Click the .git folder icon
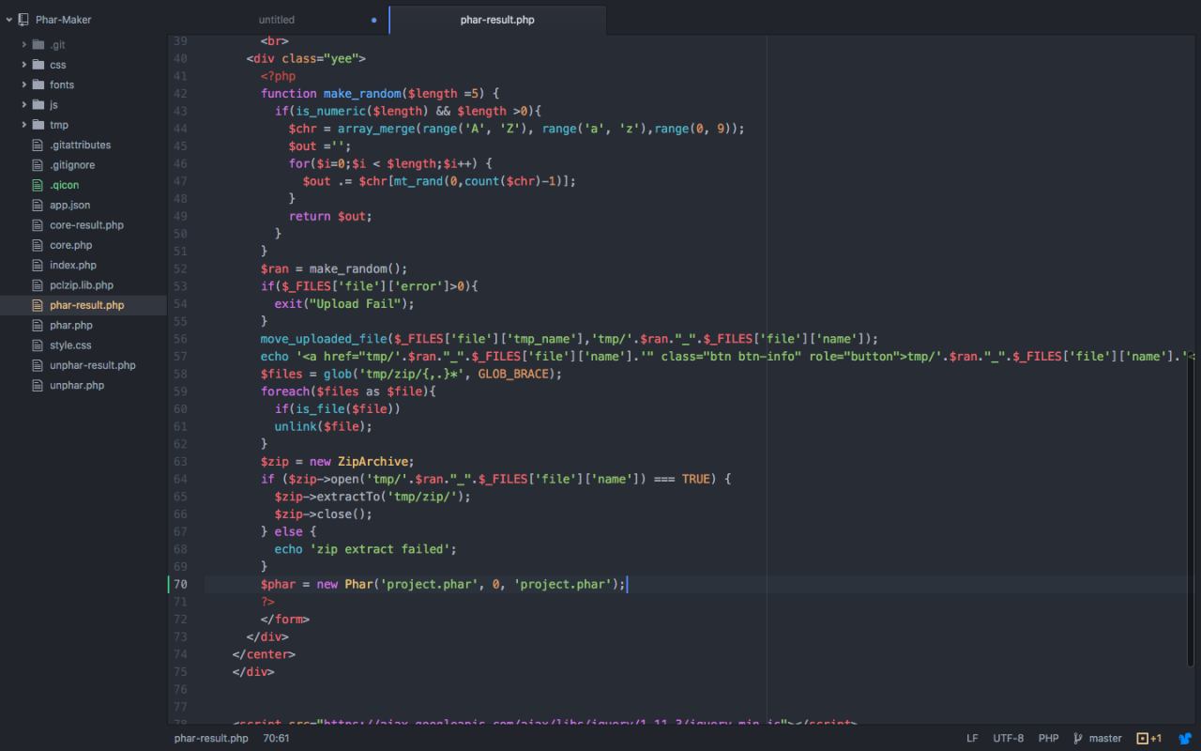Image resolution: width=1201 pixels, height=751 pixels. tap(38, 45)
